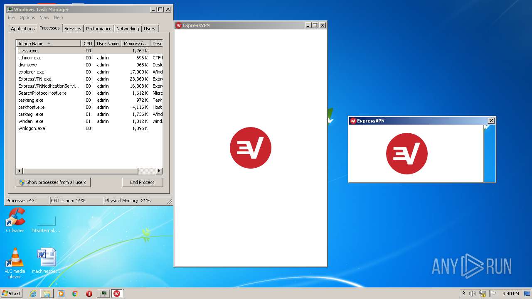Click the ExpressVPN logo in the large window

[x=251, y=148]
